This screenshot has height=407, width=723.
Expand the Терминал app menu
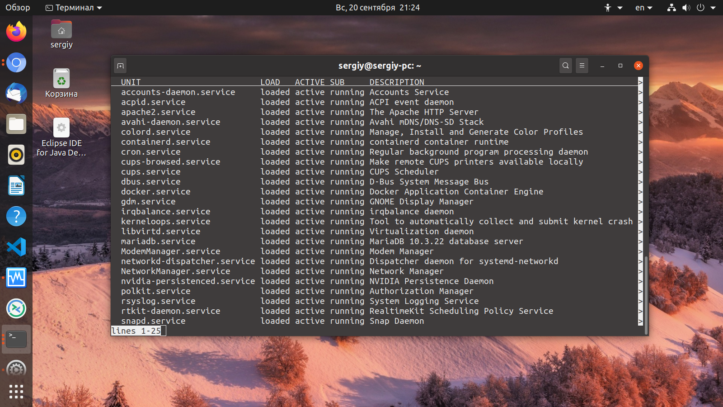74,8
